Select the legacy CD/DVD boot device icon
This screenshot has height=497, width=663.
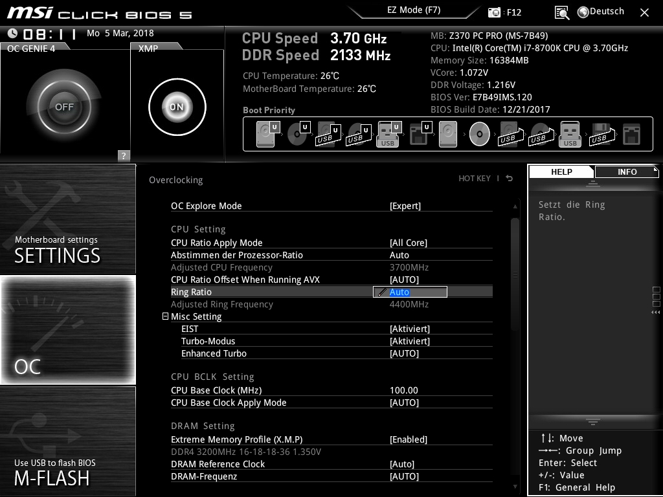pos(480,134)
